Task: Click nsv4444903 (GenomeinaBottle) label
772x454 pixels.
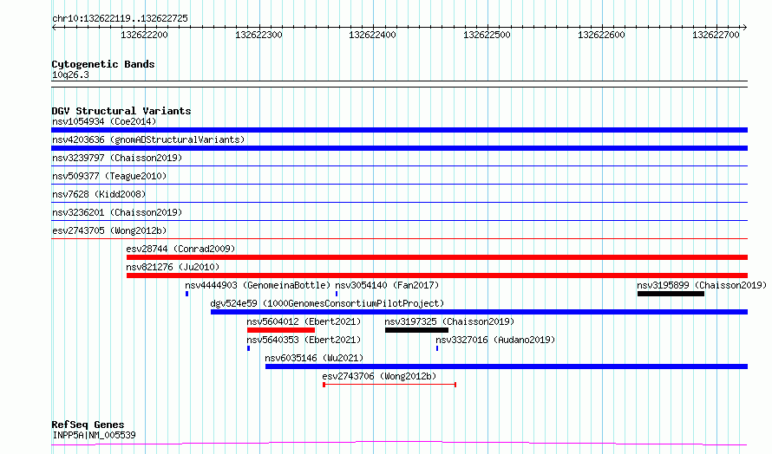Action: click(258, 285)
